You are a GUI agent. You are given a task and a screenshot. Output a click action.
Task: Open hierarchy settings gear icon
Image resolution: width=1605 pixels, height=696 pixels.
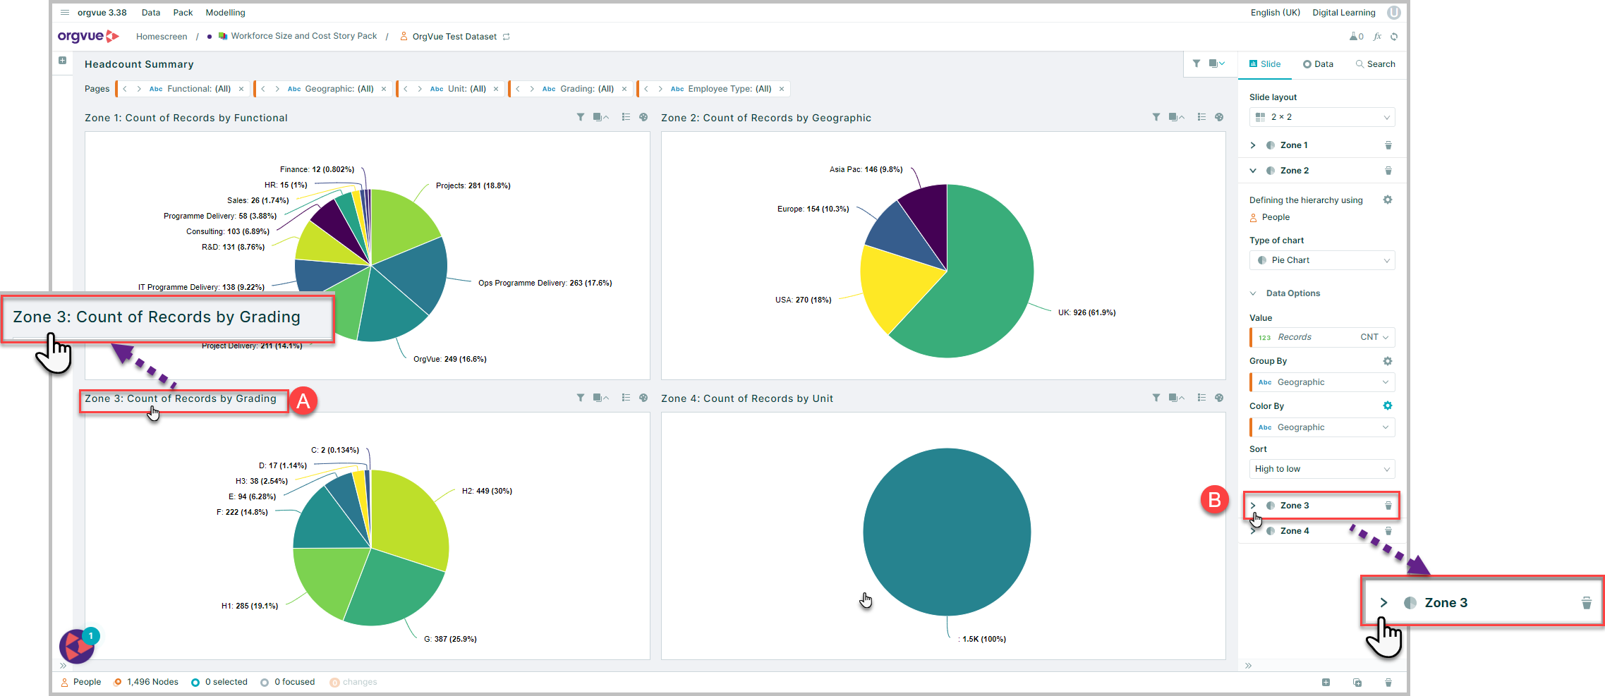(1388, 200)
